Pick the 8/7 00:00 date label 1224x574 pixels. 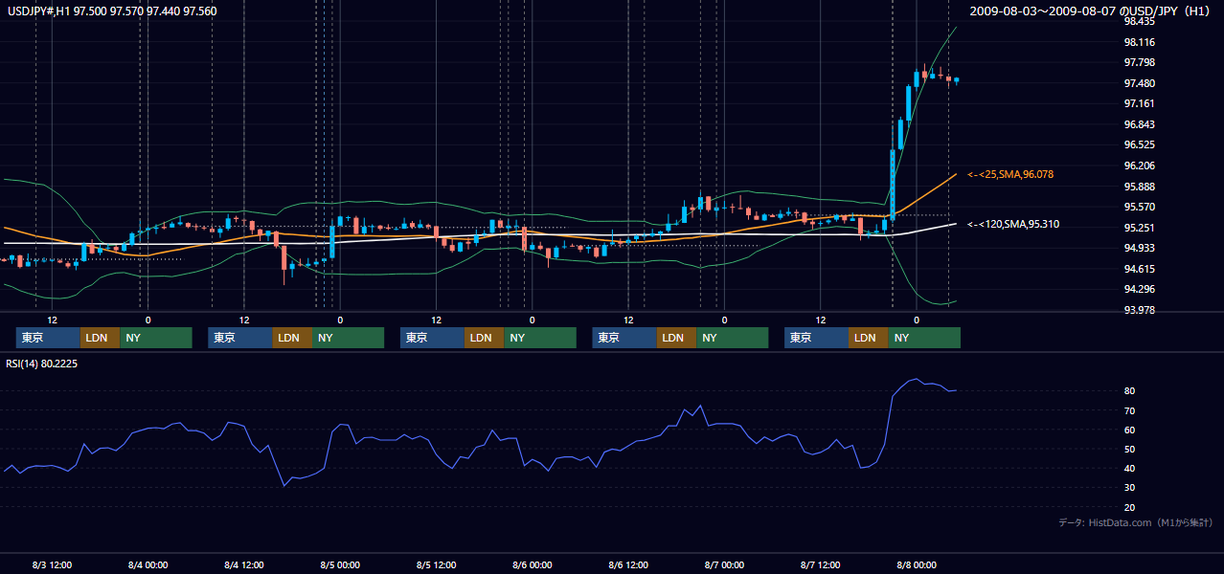tap(724, 564)
